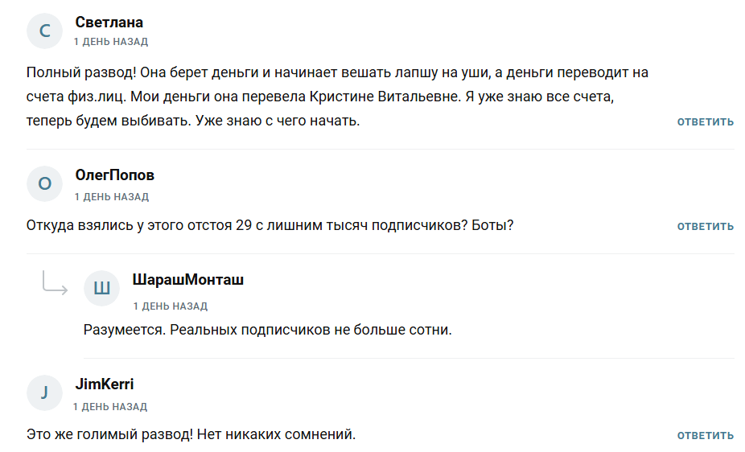The width and height of the screenshot is (745, 452).
Task: Click ОлегПопов's comment about 29 thousand subscribers
Action: coord(270,225)
